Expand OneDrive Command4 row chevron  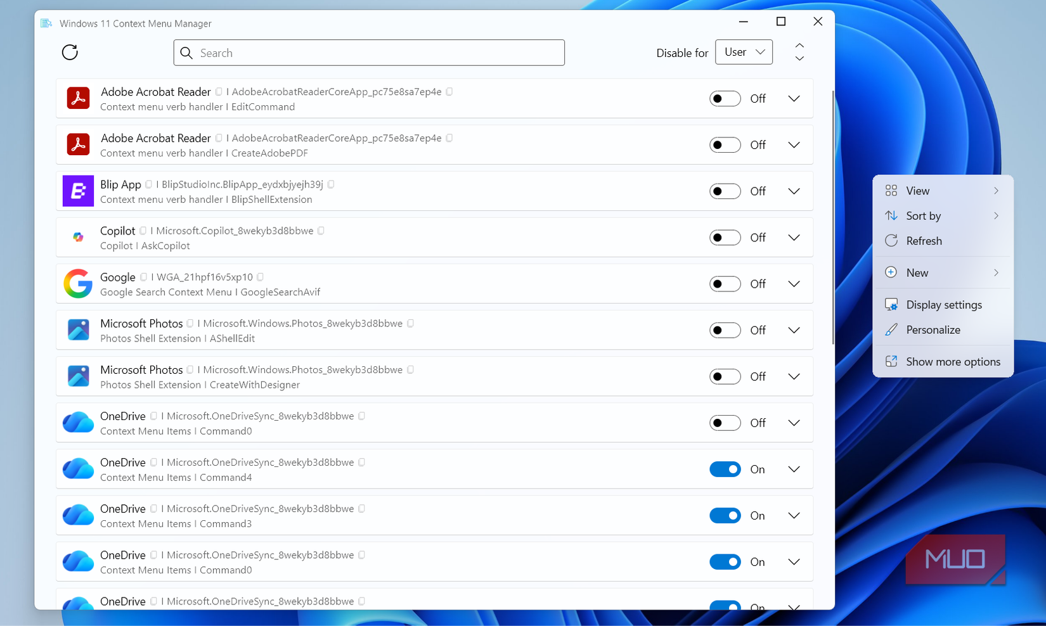click(x=794, y=469)
